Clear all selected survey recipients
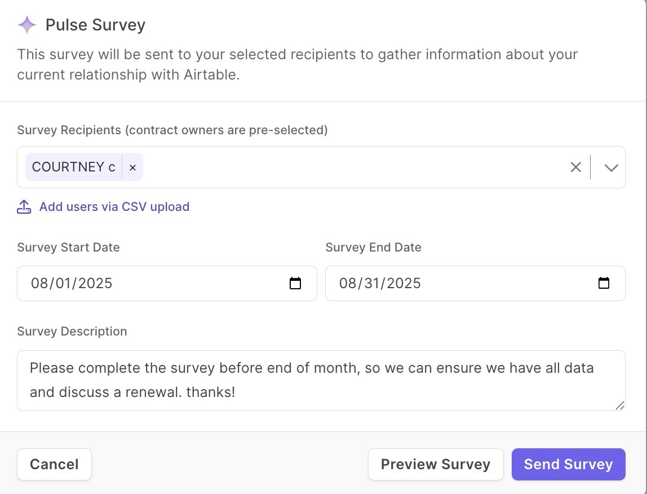The height and width of the screenshot is (494, 647). [575, 167]
